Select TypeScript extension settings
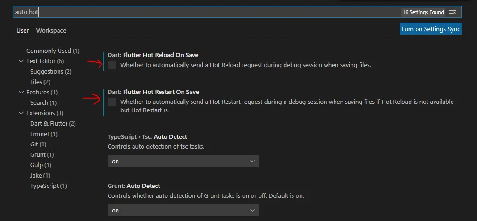 [x=48, y=186]
